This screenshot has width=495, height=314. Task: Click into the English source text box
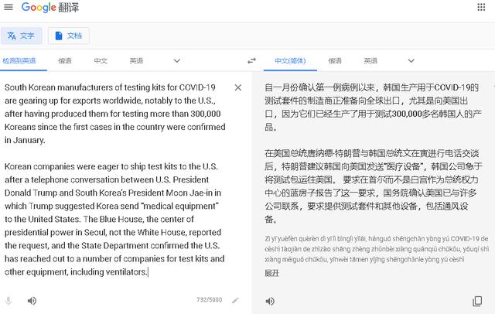tap(115, 179)
